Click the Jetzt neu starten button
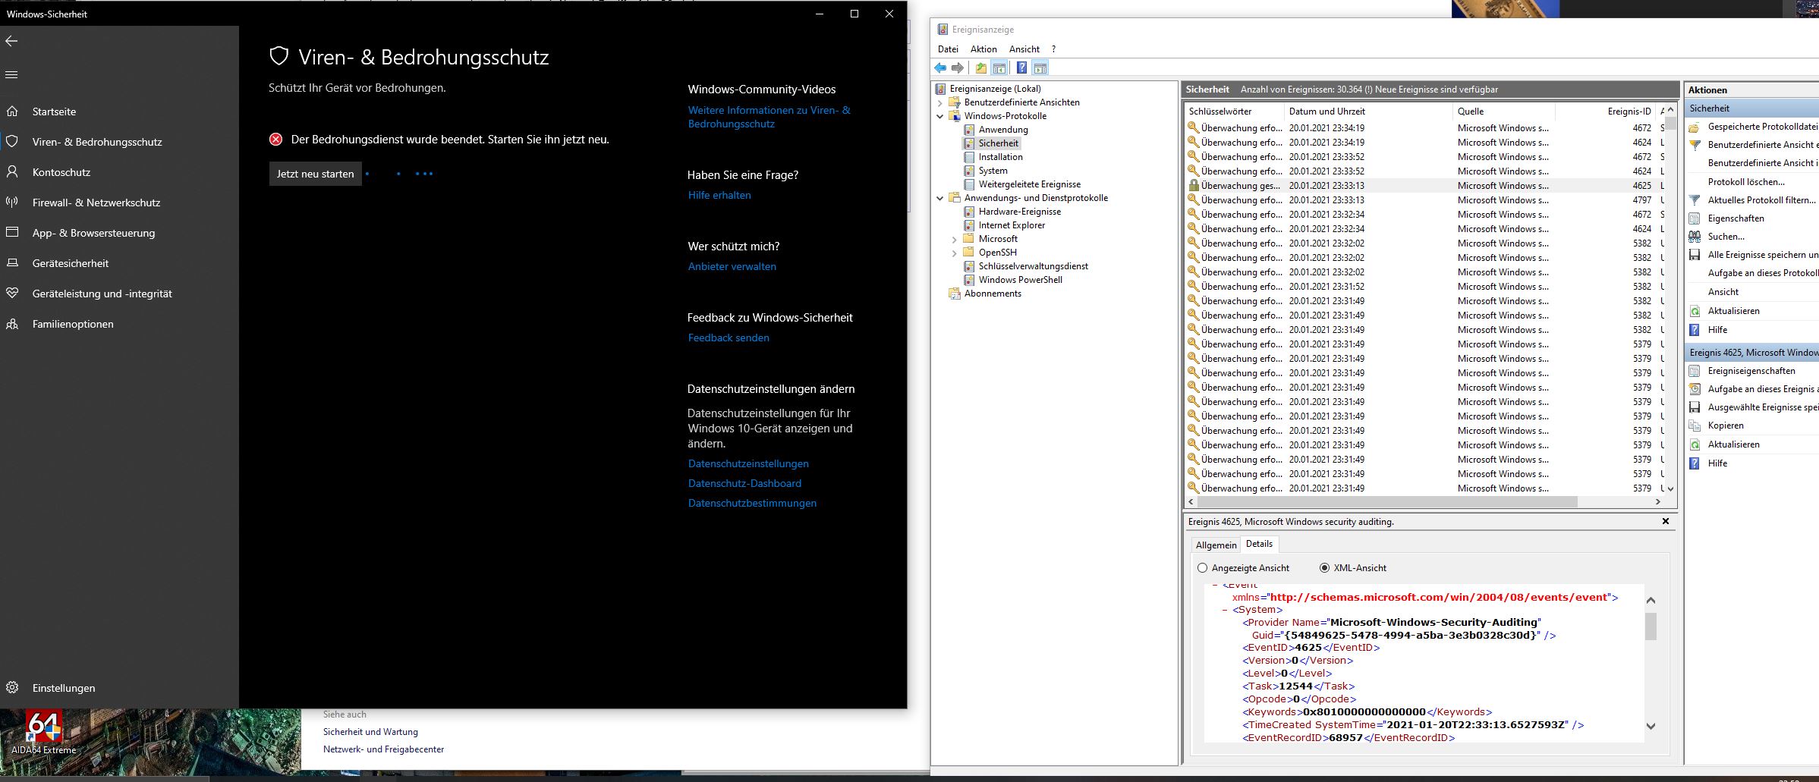Screen dimensions: 1819x782 click(316, 174)
